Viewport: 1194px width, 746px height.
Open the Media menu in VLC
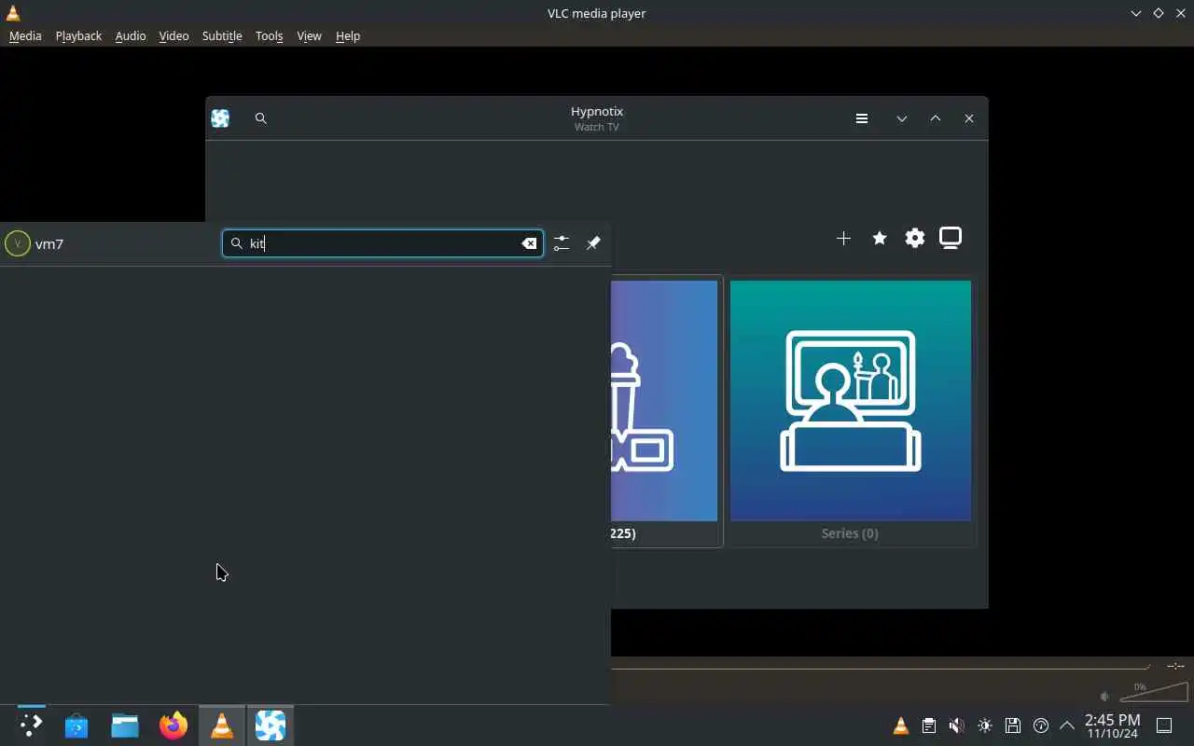click(25, 35)
